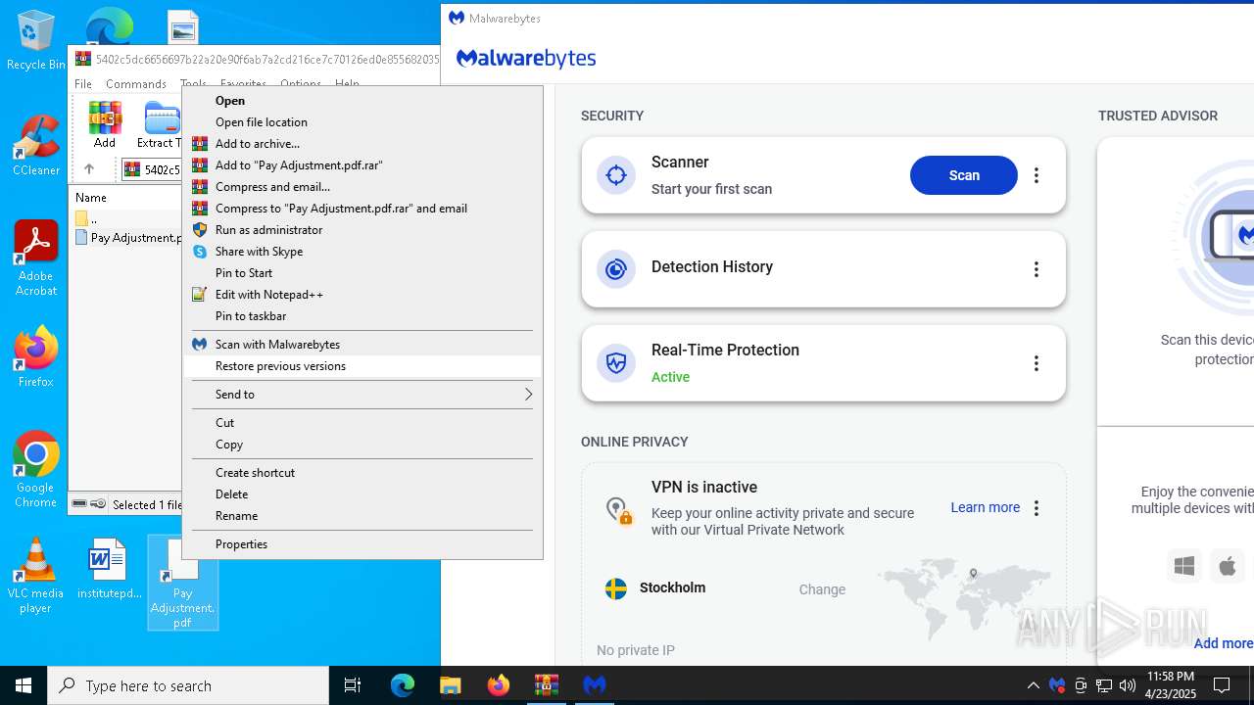1254x705 pixels.
Task: Click Learn more about the VPN
Action: pos(985,507)
